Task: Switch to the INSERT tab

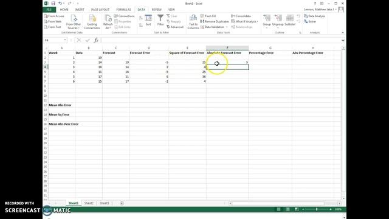Action: tap(80, 10)
